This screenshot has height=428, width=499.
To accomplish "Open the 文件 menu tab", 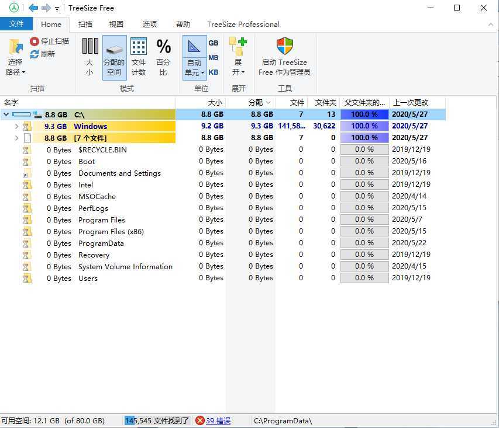I will coord(16,24).
